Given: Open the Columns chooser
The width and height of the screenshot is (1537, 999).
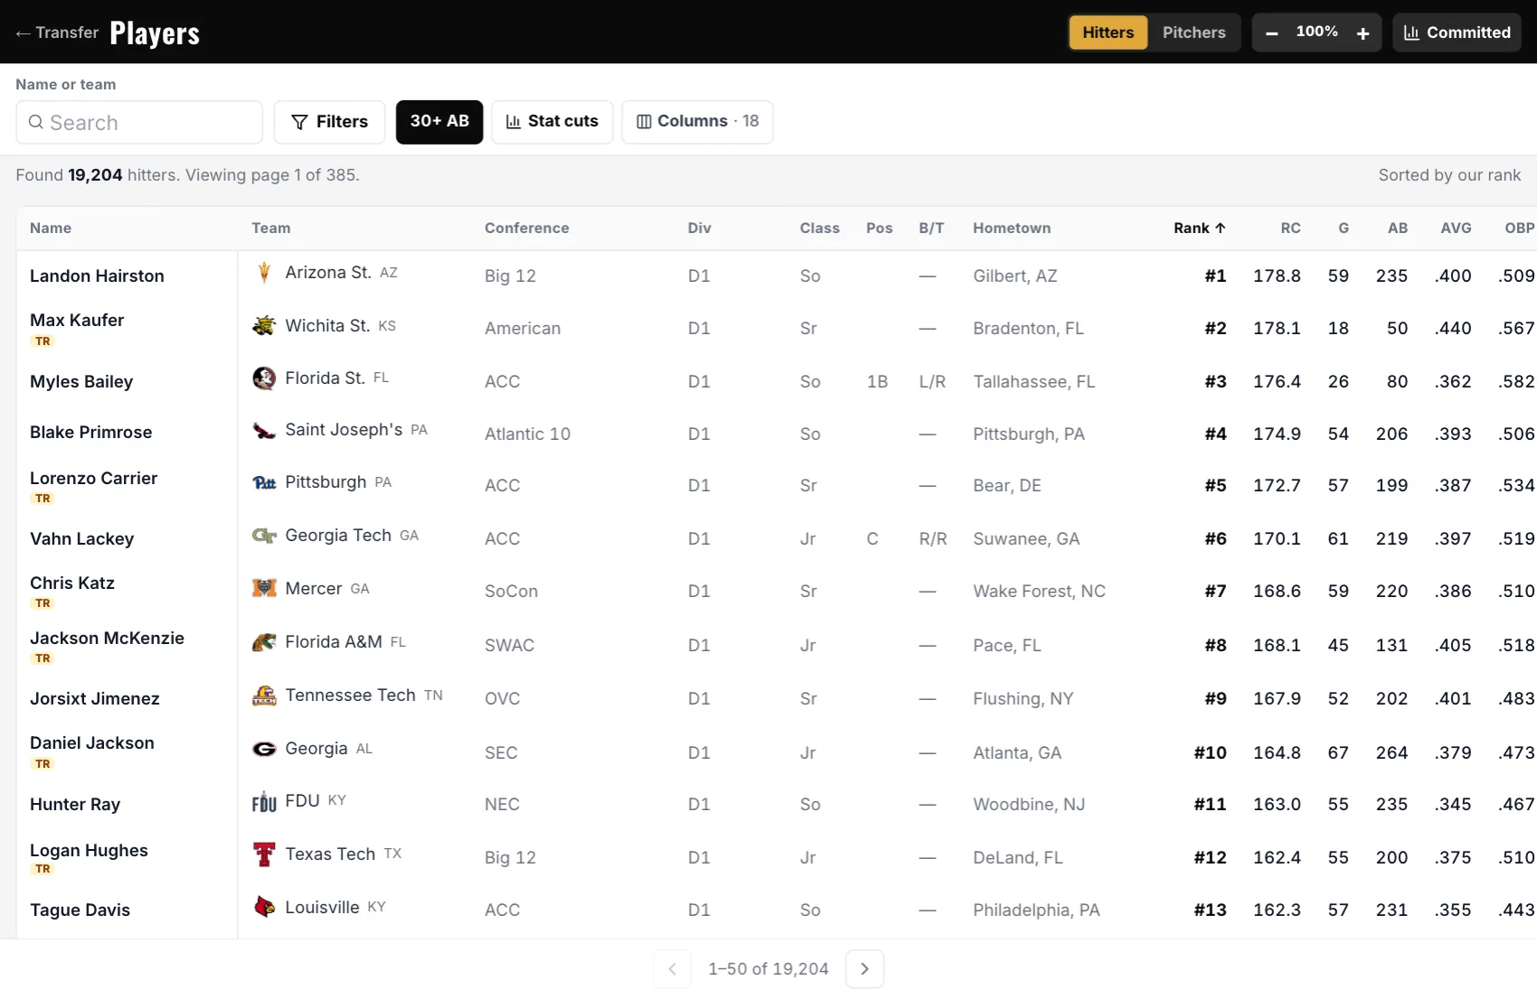Looking at the screenshot, I should [697, 122].
